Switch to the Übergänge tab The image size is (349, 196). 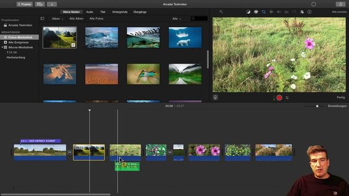click(140, 12)
